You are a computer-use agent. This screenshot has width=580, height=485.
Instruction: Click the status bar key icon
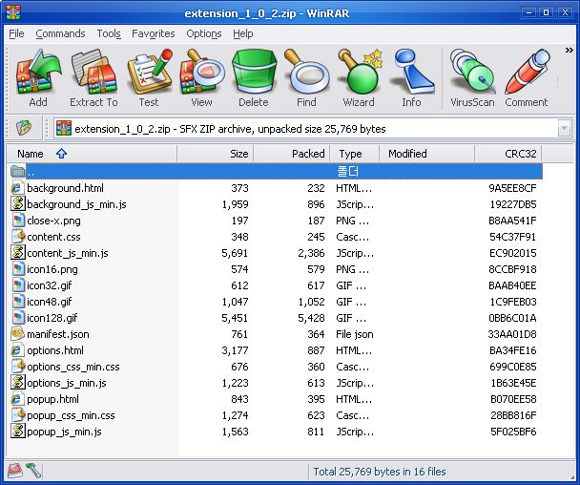click(x=33, y=471)
